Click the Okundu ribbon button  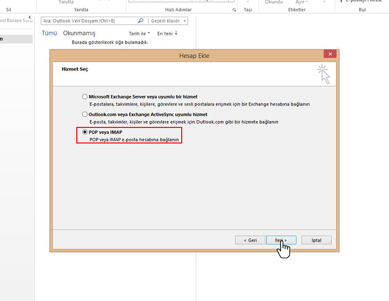pyautogui.click(x=274, y=2)
